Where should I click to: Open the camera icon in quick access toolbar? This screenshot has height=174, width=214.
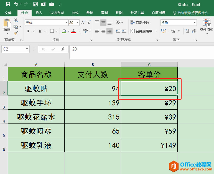point(52,4)
